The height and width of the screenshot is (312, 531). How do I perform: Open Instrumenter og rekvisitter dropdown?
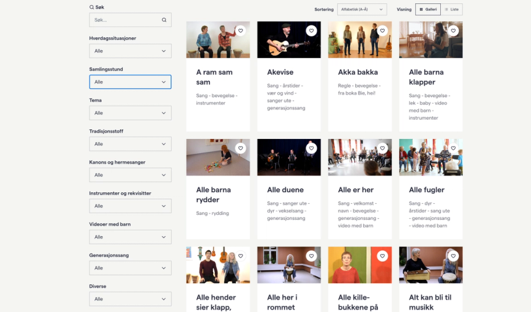pos(131,206)
